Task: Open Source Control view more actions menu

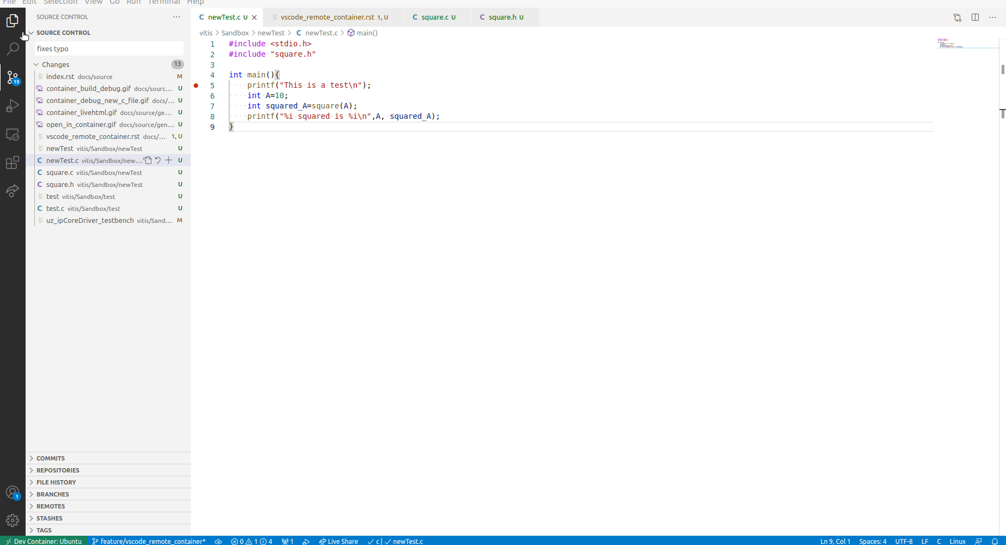Action: (x=176, y=17)
